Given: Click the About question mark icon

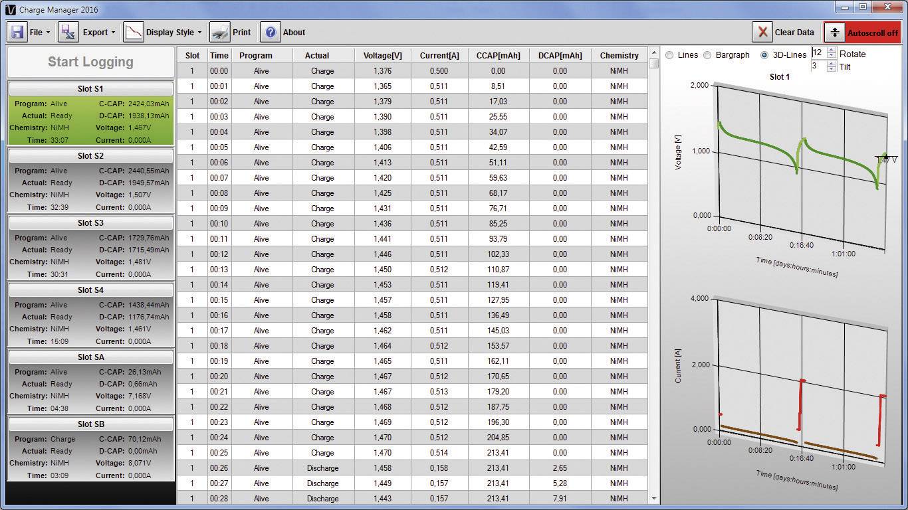Looking at the screenshot, I should (270, 32).
